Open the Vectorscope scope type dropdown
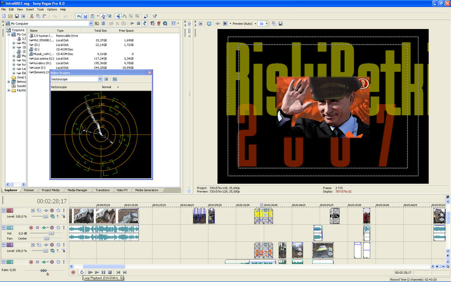 (x=100, y=79)
